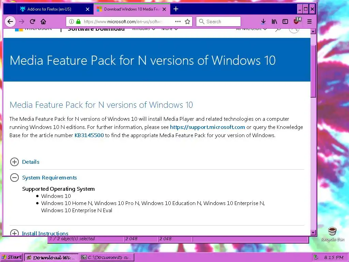The width and height of the screenshot is (349, 262).
Task: Click the System Requirements heading link
Action: [x=49, y=177]
